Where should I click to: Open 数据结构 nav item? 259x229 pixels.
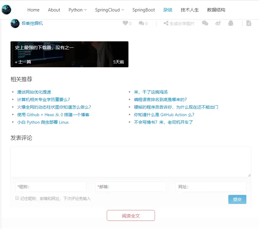tap(216, 10)
